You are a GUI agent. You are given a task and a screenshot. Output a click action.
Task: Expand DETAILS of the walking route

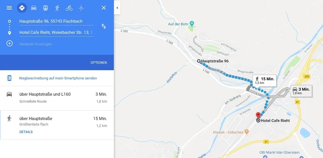[x=26, y=132]
